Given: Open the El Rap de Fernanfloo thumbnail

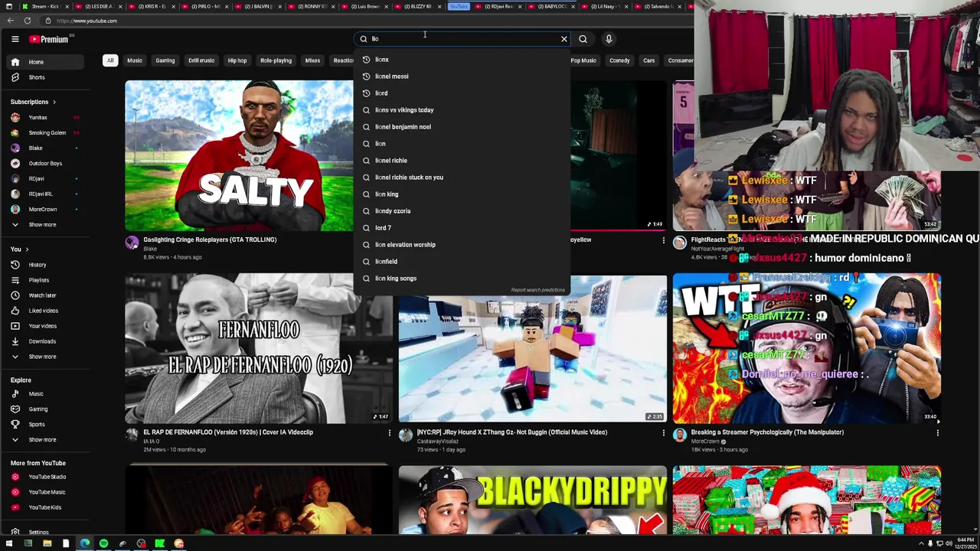Looking at the screenshot, I should point(259,348).
